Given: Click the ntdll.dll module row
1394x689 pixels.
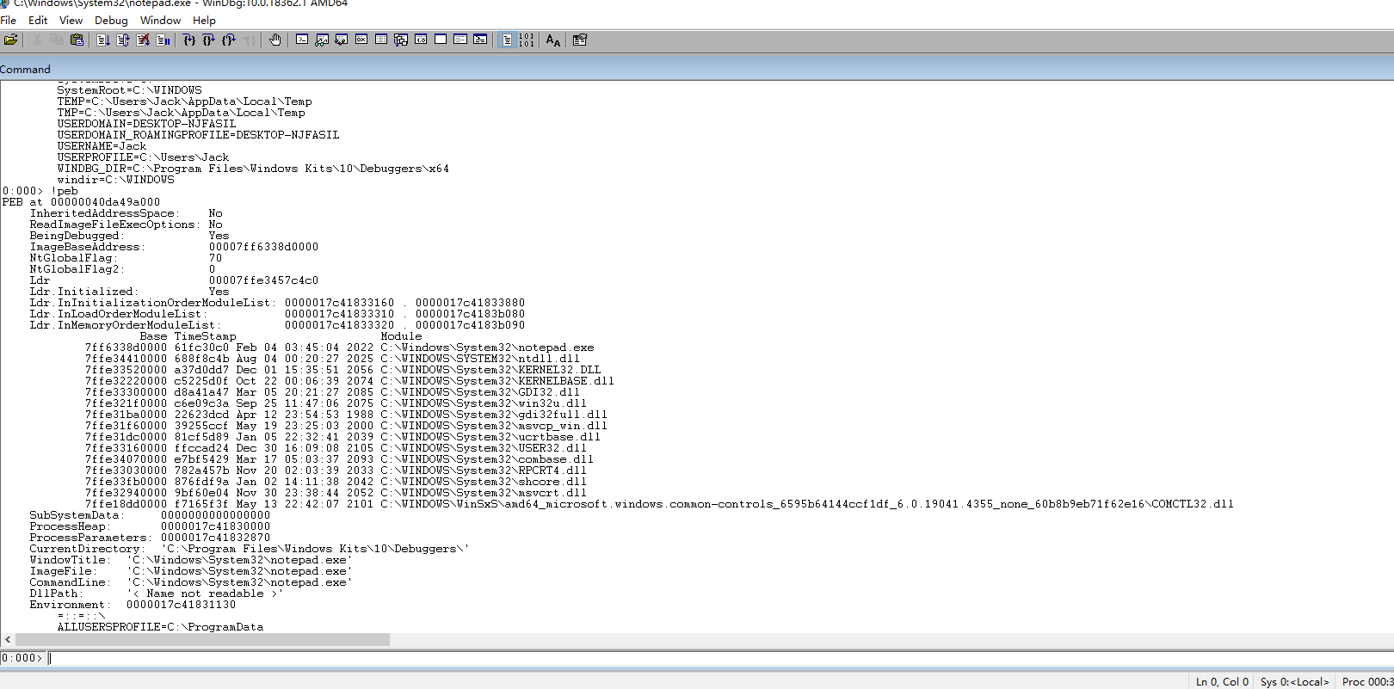Looking at the screenshot, I should 332,359.
